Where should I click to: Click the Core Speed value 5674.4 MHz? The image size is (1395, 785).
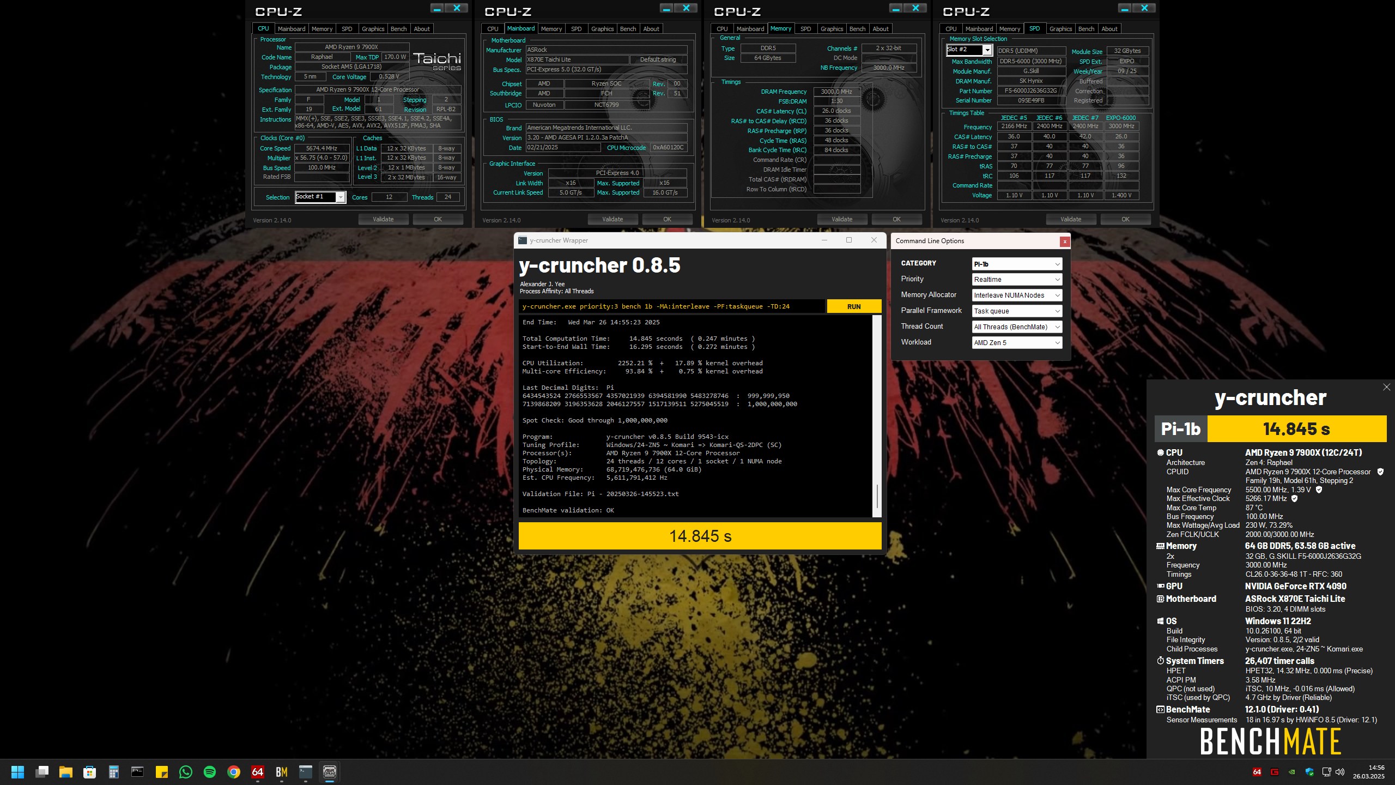tap(322, 148)
